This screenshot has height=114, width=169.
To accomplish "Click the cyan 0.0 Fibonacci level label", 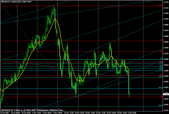I will point(161,58).
